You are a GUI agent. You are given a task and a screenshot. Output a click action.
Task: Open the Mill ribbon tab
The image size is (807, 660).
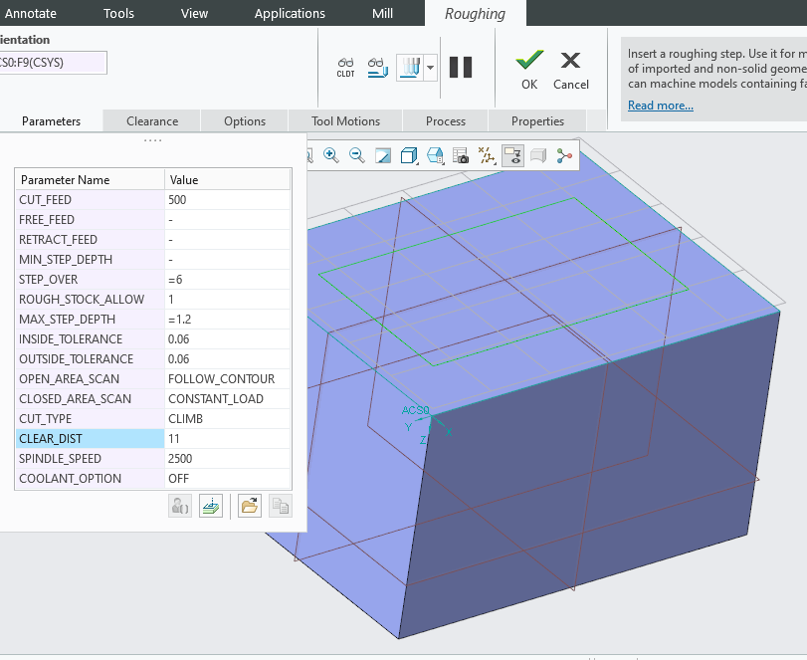coord(382,13)
